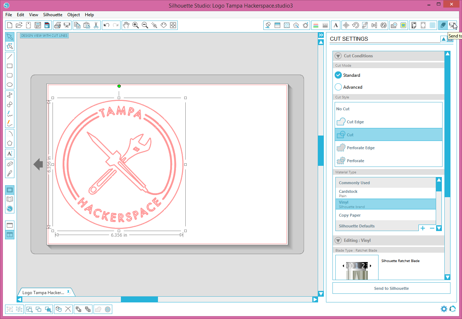This screenshot has width=462, height=319.
Task: Open the Text Style panel icon
Action: [x=336, y=25]
